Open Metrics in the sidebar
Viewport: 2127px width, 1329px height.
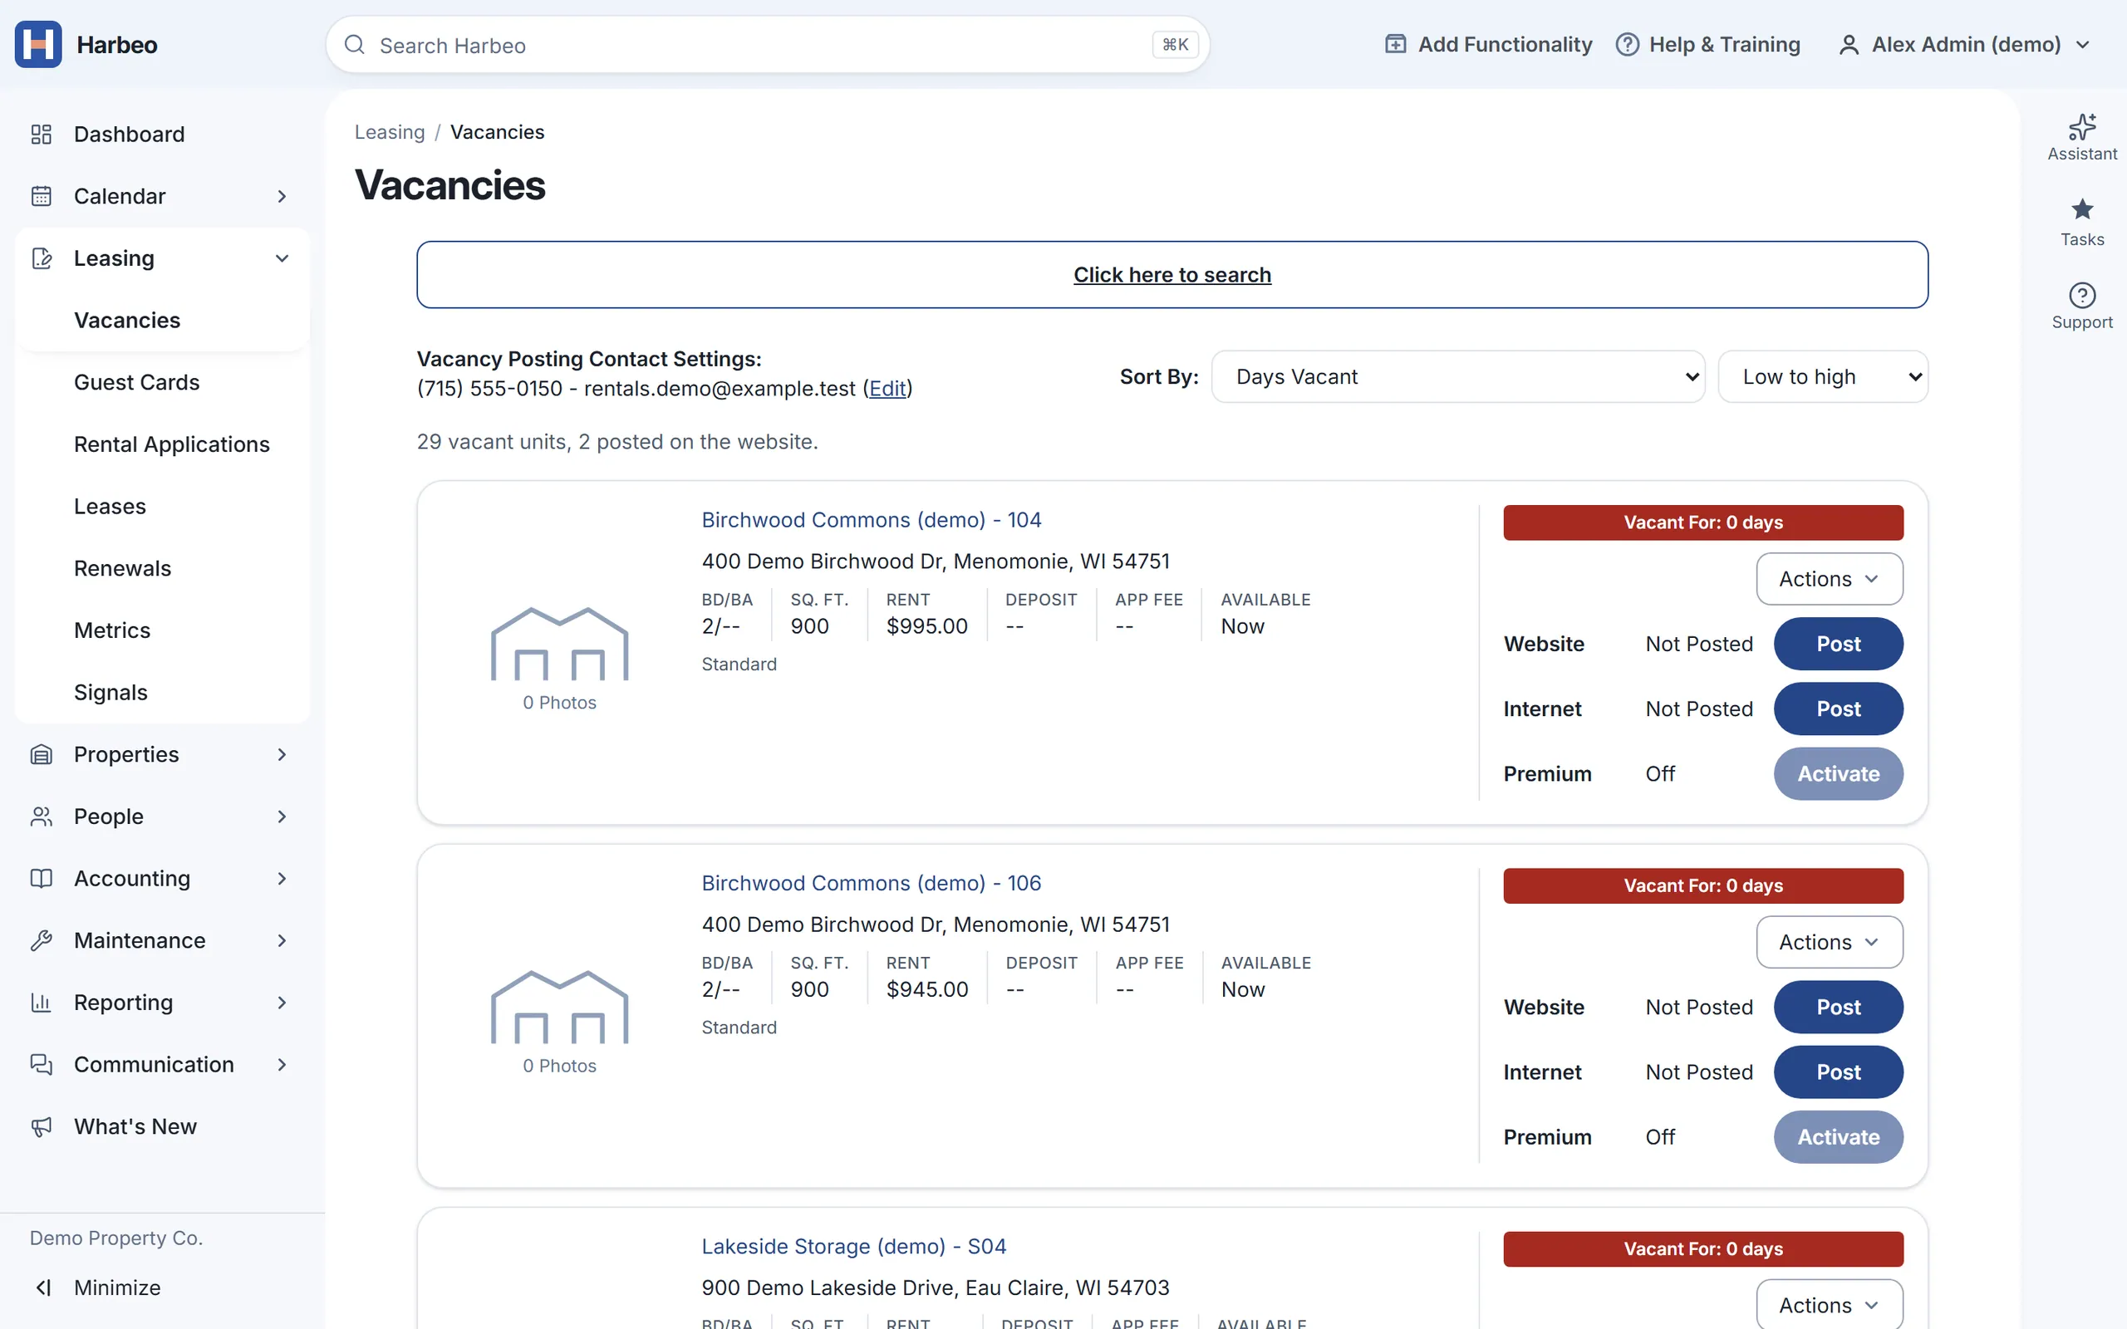[x=112, y=630]
